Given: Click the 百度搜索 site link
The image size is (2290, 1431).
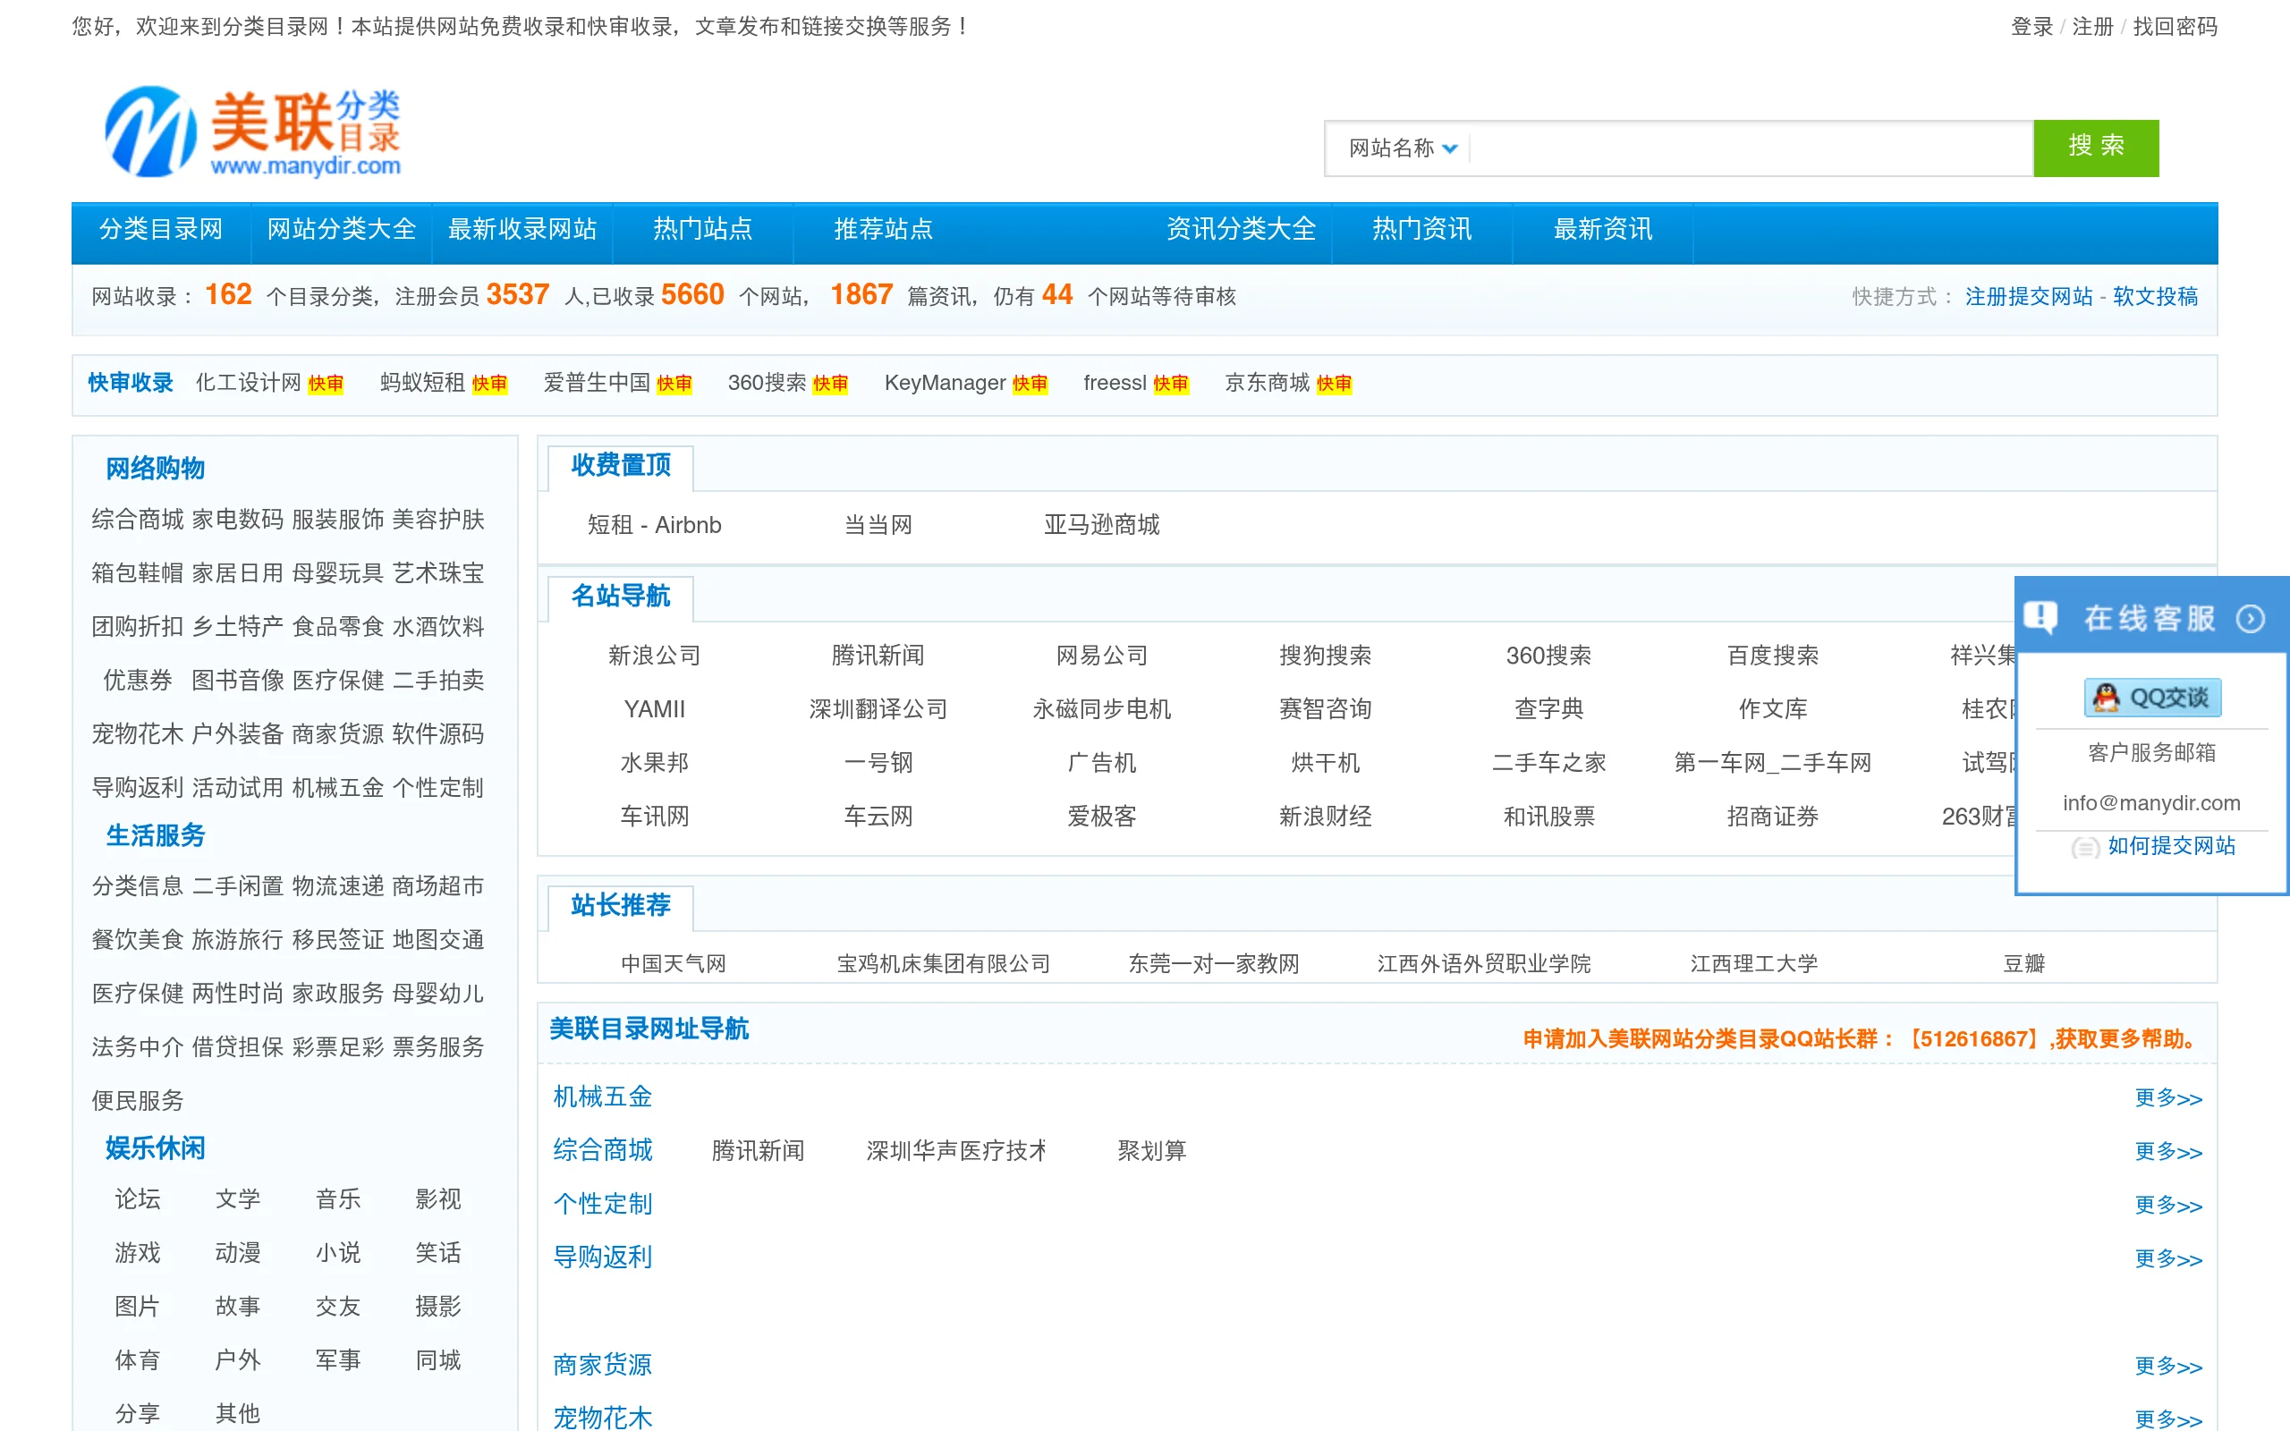Looking at the screenshot, I should tap(1772, 655).
